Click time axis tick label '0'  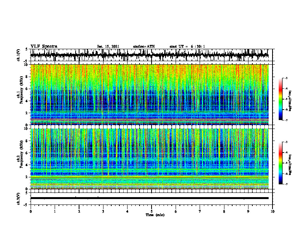(x=31, y=211)
